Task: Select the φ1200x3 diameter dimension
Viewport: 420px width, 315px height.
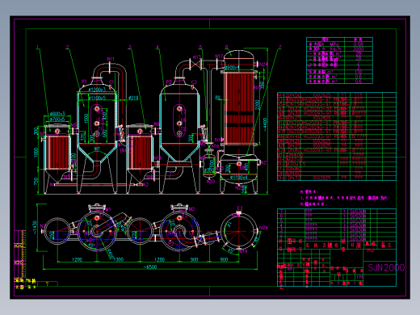Action: point(97,89)
